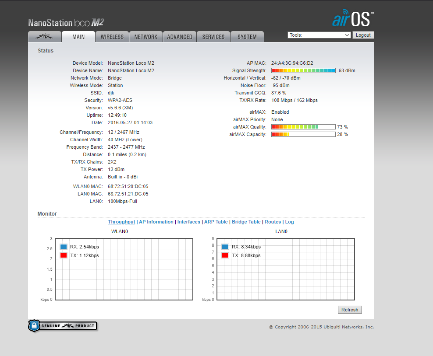Screen dimensions: 433x356
Task: Click the Refresh button
Action: [x=350, y=310]
